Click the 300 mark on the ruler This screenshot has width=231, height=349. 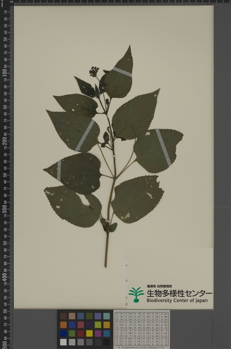(5, 209)
